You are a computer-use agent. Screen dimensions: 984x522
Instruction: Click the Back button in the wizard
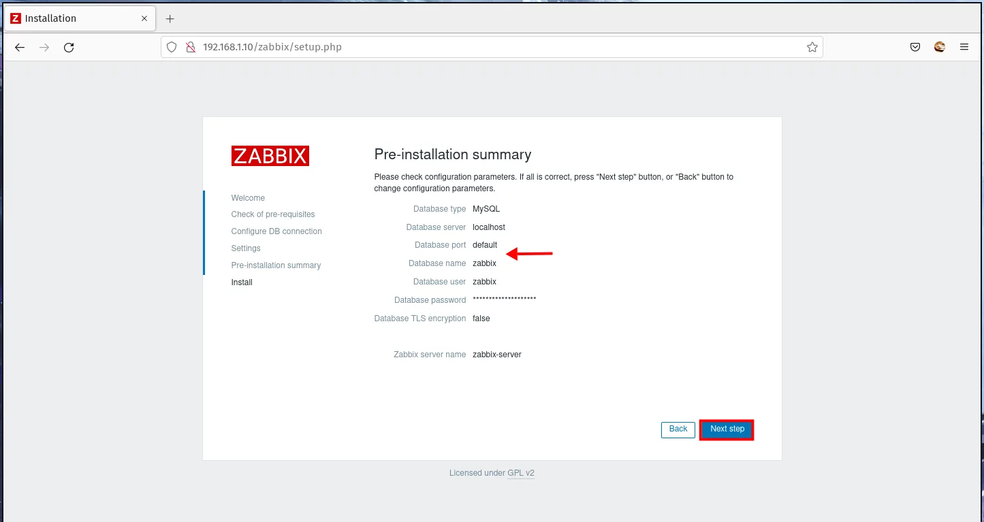(678, 429)
